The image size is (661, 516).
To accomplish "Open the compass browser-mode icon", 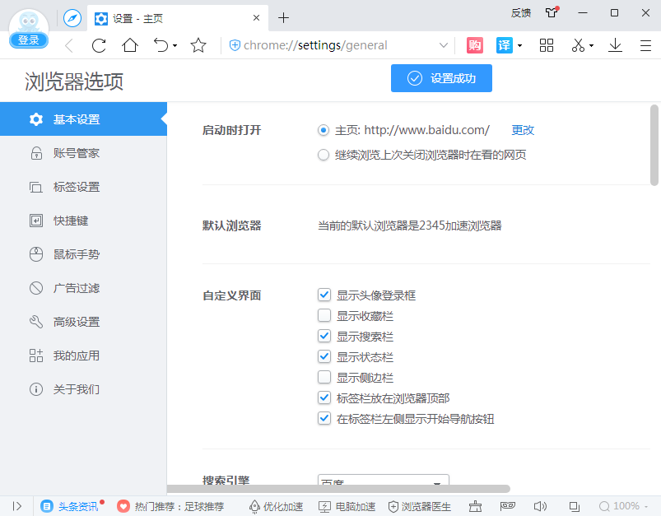I will pos(72,19).
